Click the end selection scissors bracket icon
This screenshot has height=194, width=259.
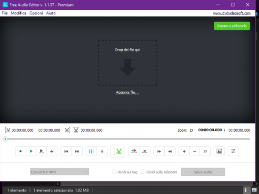pos(67,130)
